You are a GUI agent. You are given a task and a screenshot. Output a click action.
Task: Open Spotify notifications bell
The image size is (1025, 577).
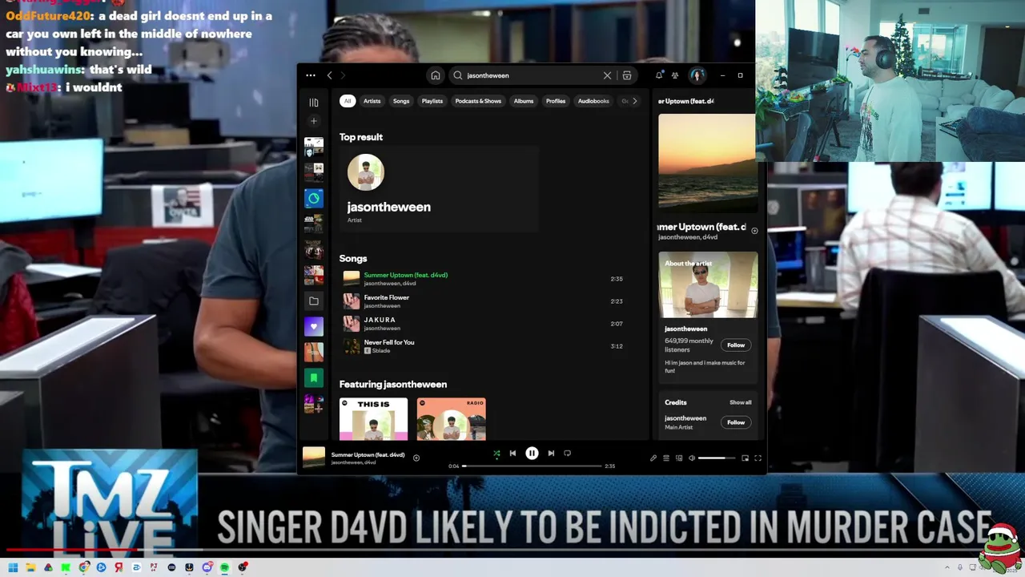point(659,75)
